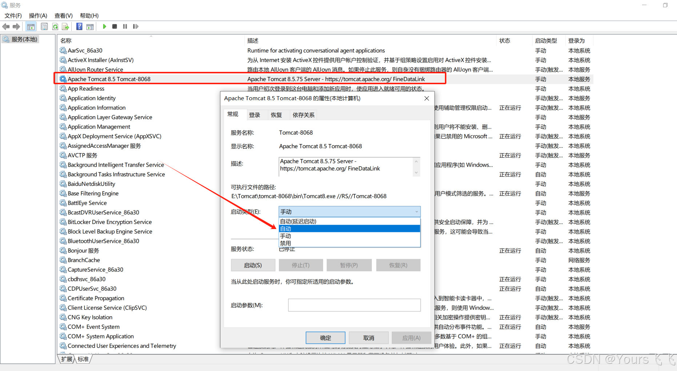This screenshot has height=371, width=677.
Task: Toggle the show/hide console tree icon
Action: [x=31, y=26]
